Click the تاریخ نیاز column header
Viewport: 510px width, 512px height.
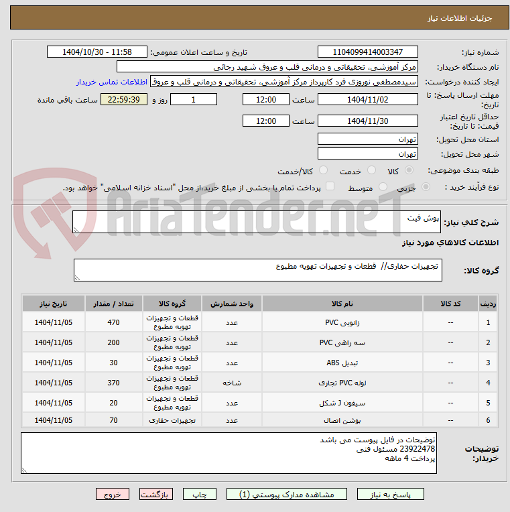pyautogui.click(x=54, y=304)
